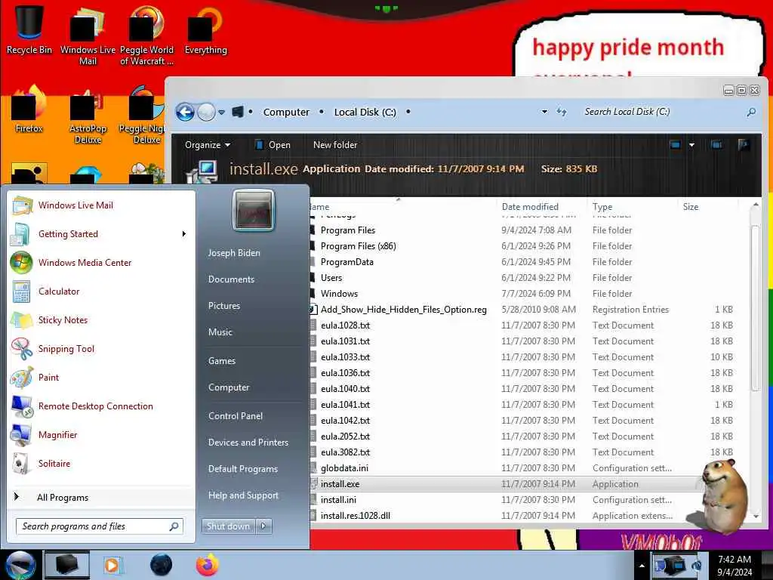
Task: Open the Organize dropdown menu
Action: coord(207,144)
